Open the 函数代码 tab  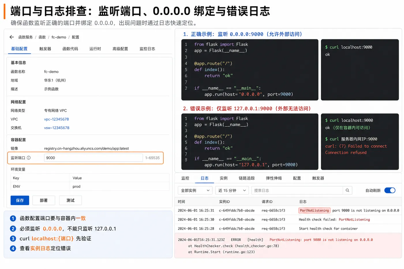(x=70, y=49)
